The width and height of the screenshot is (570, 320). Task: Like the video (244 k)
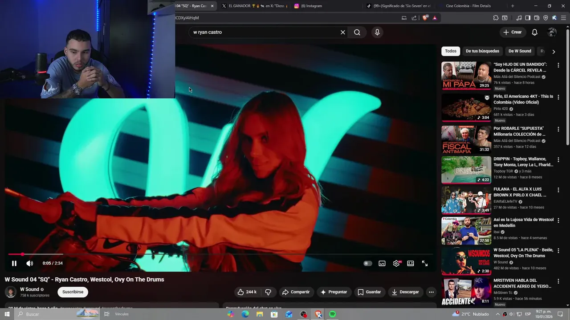(x=247, y=292)
